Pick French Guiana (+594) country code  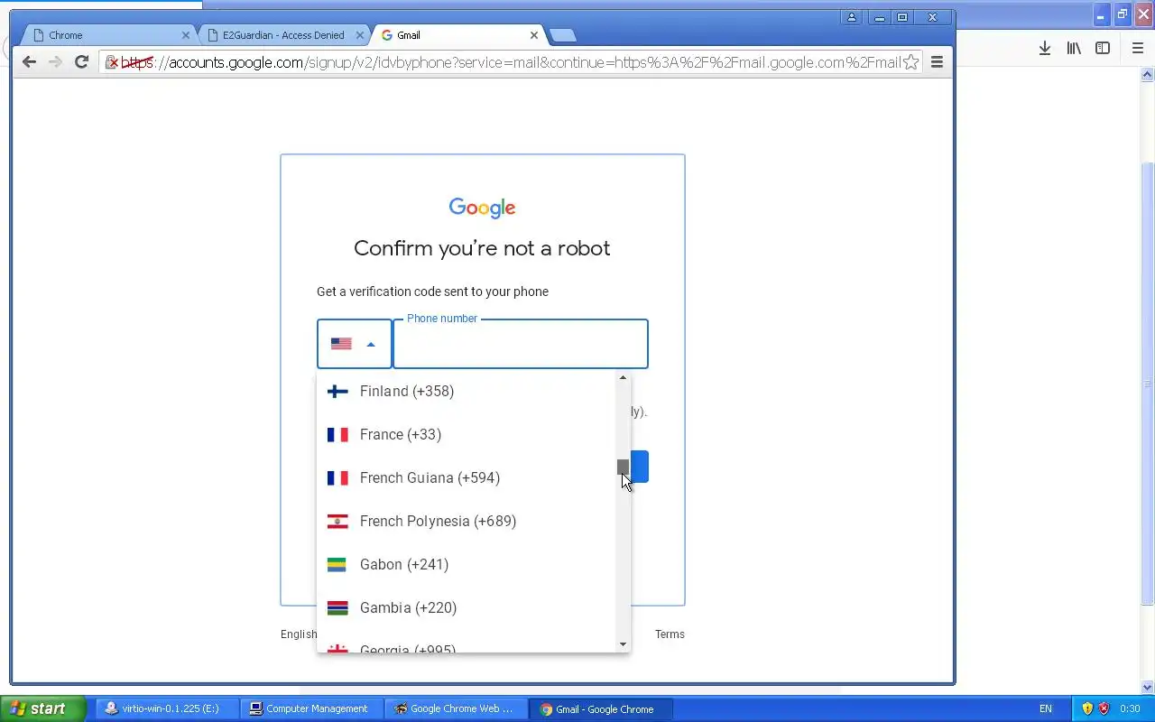[467, 477]
